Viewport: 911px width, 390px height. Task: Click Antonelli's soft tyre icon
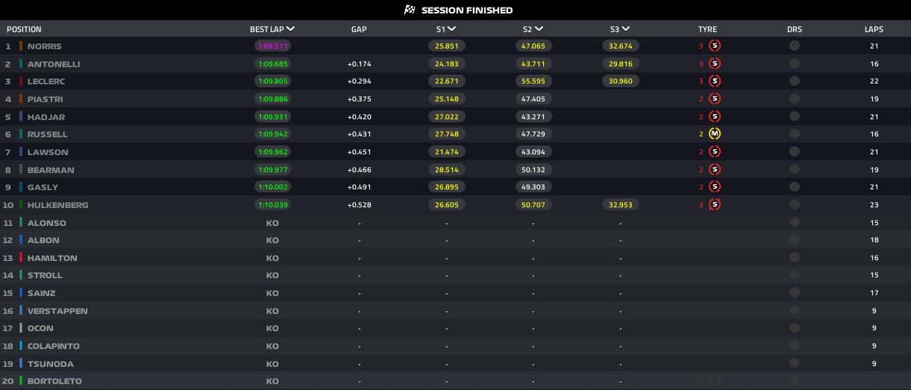point(714,63)
